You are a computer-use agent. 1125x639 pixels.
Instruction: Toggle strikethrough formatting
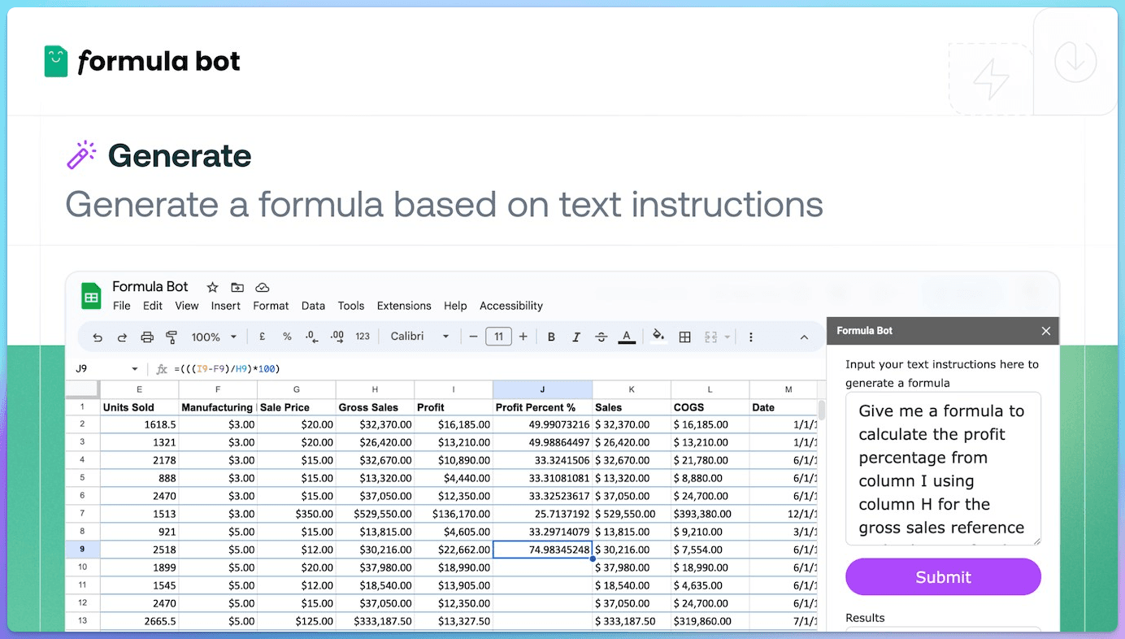point(602,337)
